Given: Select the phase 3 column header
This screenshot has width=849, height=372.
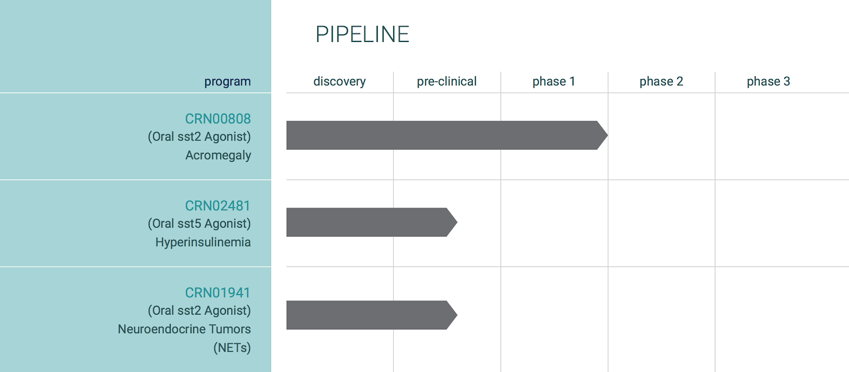Looking at the screenshot, I should pyautogui.click(x=768, y=81).
